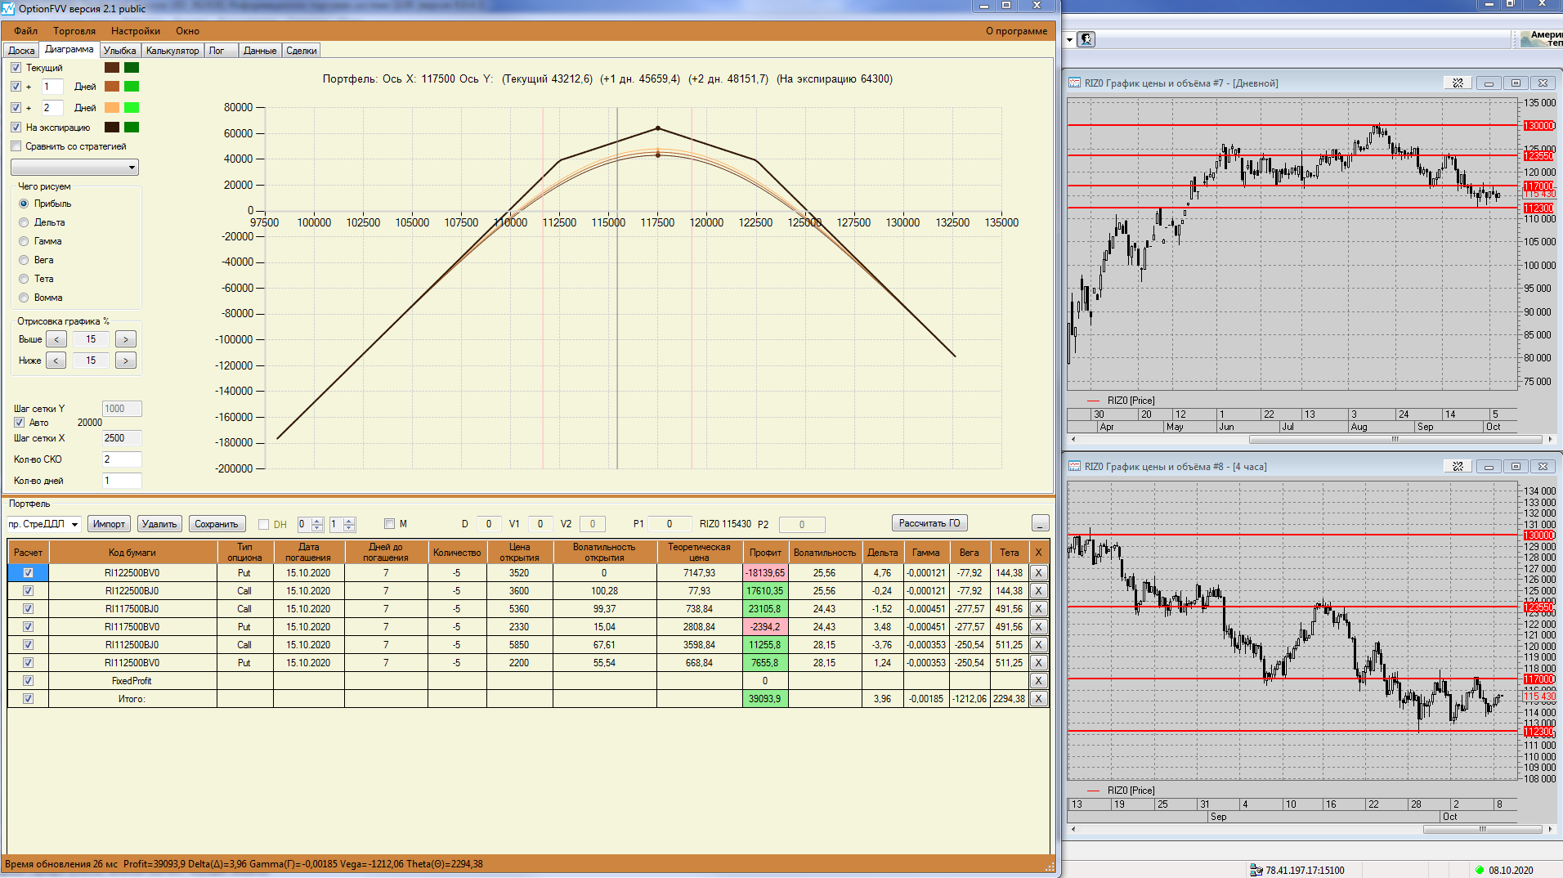The image size is (1563, 878).
Task: Select the 'Вомма' radio button
Action: (x=24, y=298)
